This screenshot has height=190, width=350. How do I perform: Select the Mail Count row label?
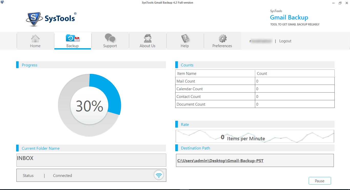(x=186, y=81)
